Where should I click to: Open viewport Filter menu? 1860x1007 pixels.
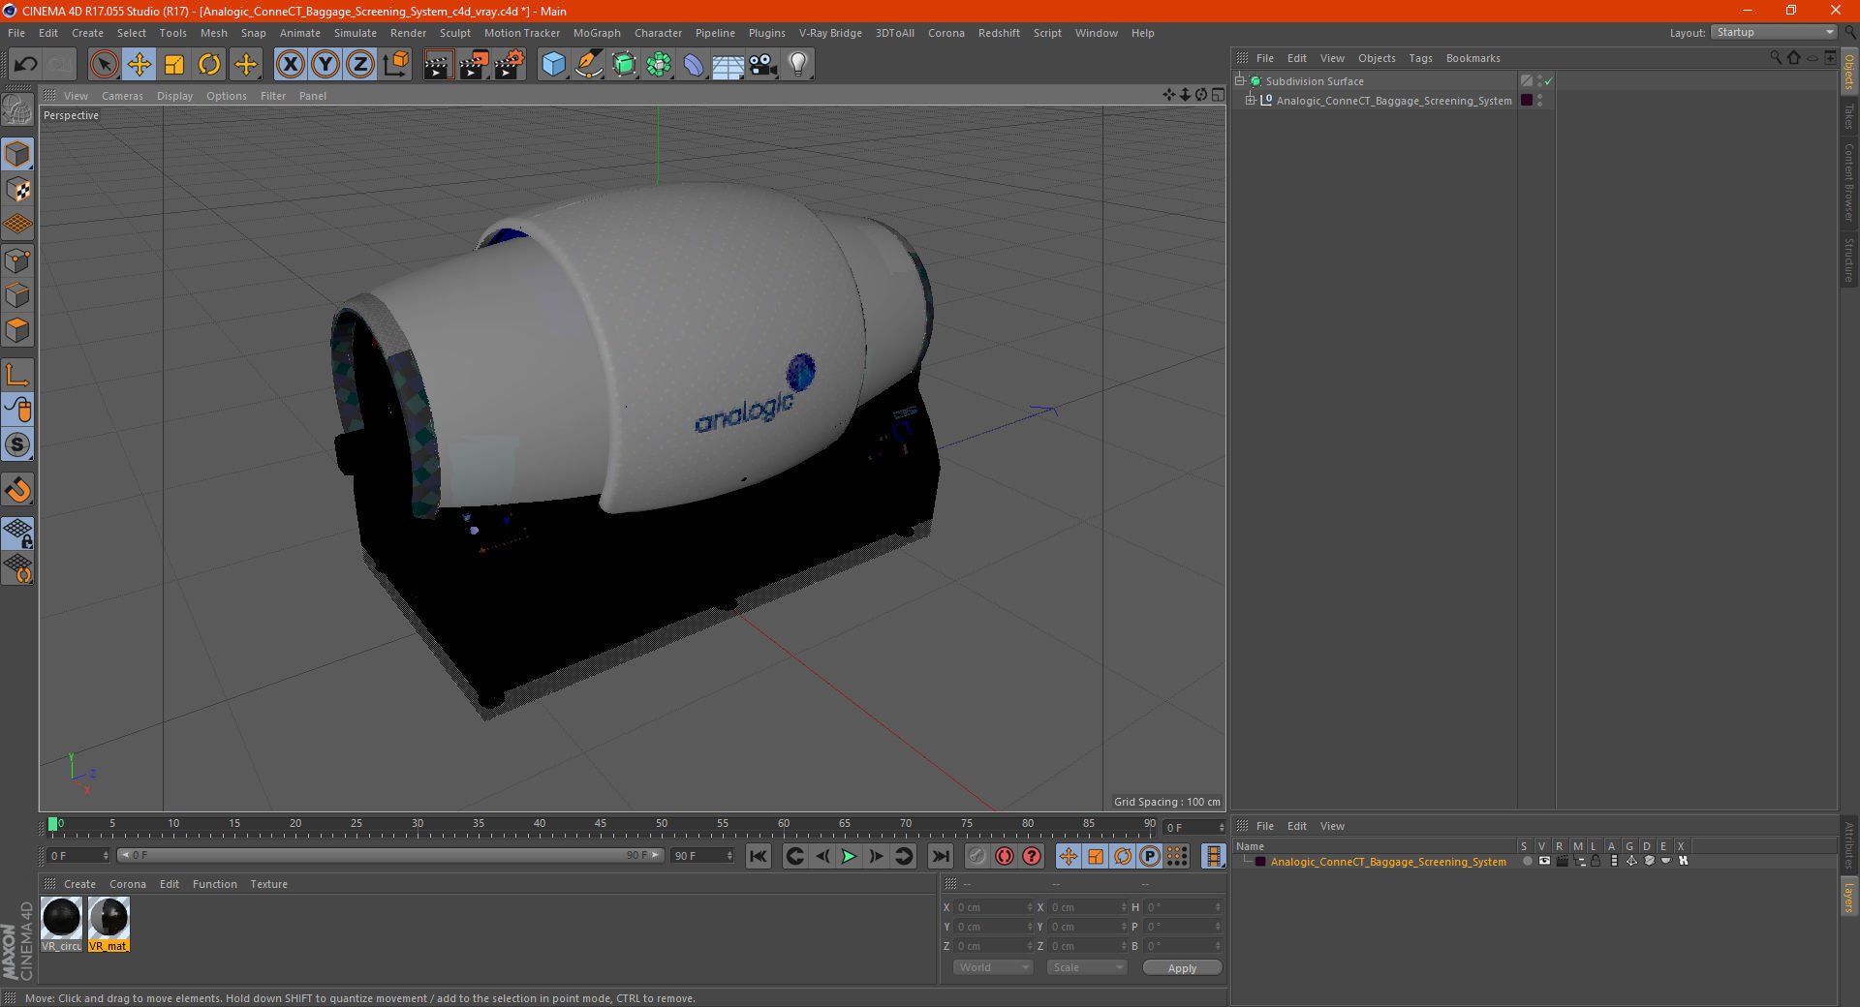point(273,96)
